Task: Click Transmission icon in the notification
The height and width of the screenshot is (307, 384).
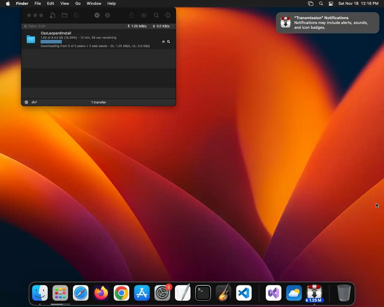Action: [x=285, y=22]
